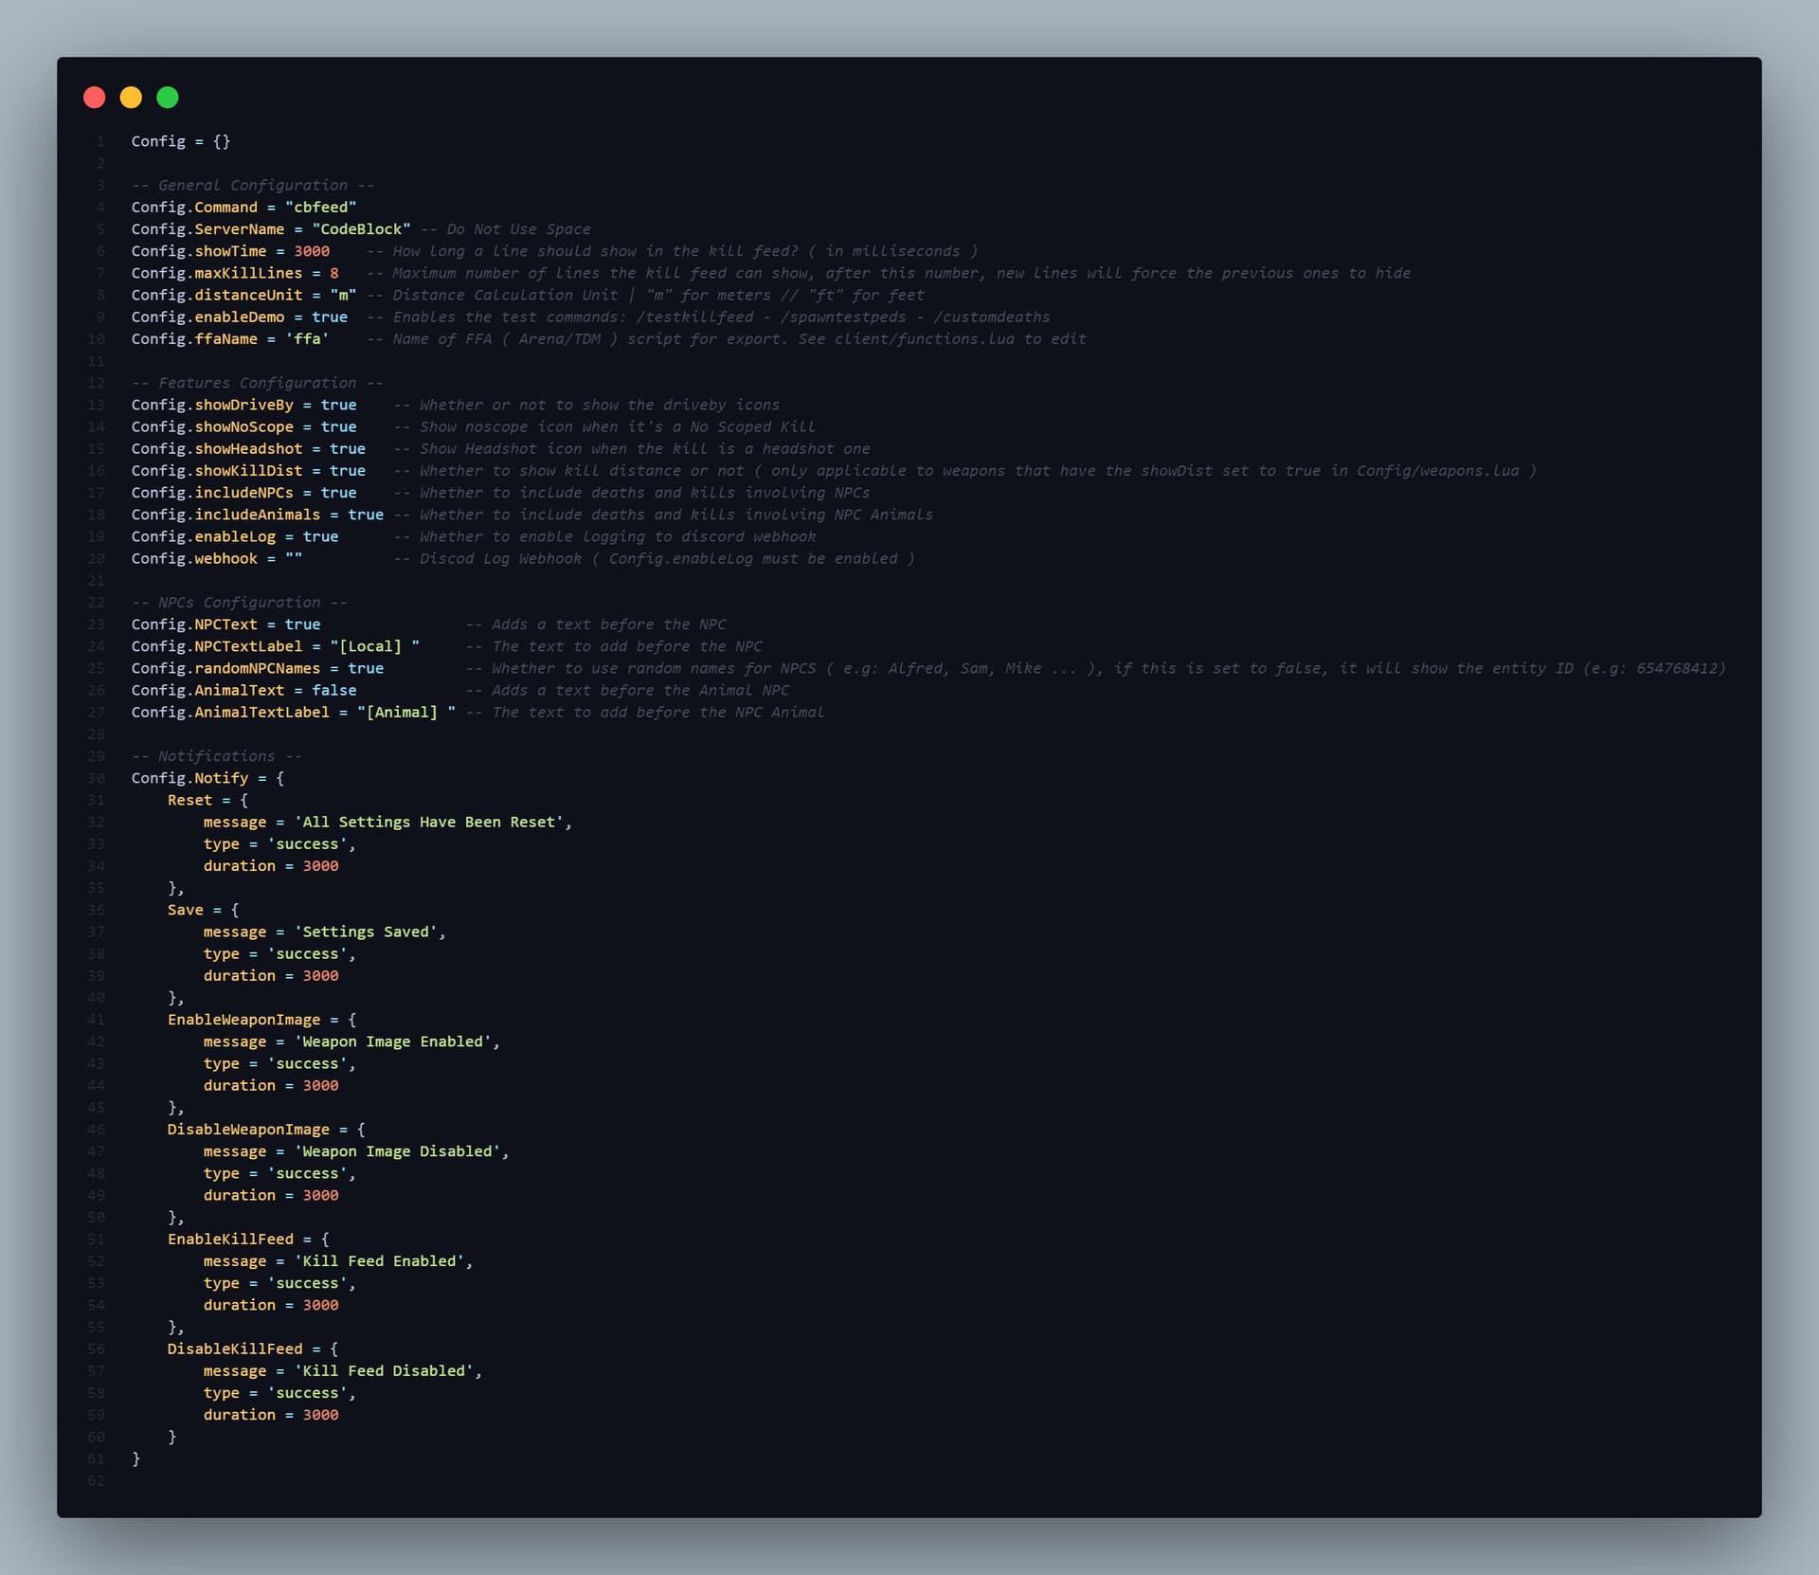1819x1575 pixels.
Task: Click the DisableWeaponImage table key
Action: [x=248, y=1130]
